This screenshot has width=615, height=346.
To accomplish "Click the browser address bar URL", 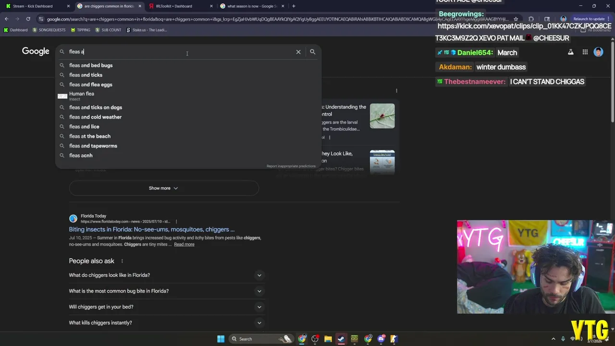I will 276,19.
